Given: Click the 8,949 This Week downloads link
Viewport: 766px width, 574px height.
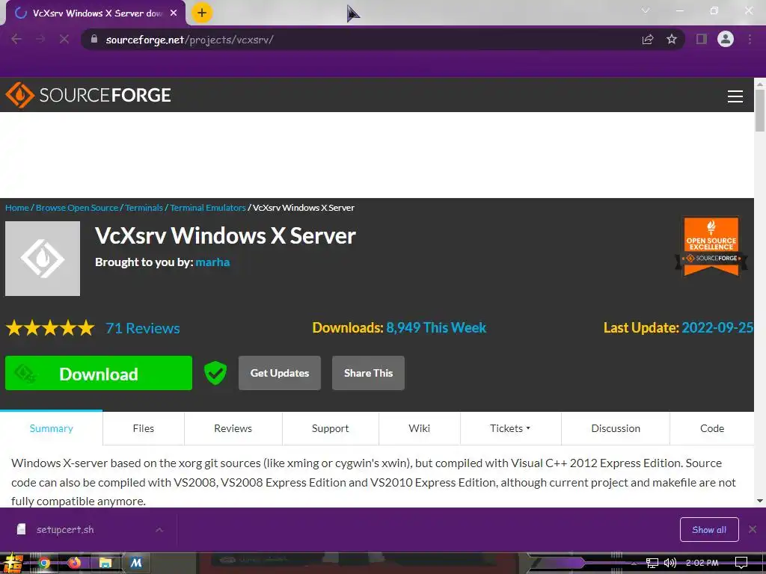Looking at the screenshot, I should [x=436, y=327].
